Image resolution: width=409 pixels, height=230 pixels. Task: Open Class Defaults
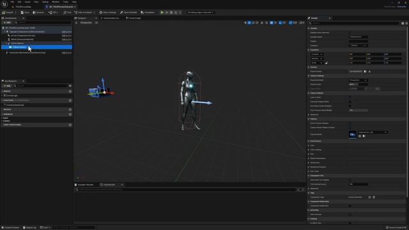pos(128,12)
